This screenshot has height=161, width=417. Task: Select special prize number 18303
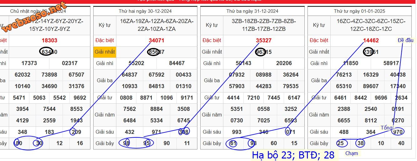tap(49, 40)
